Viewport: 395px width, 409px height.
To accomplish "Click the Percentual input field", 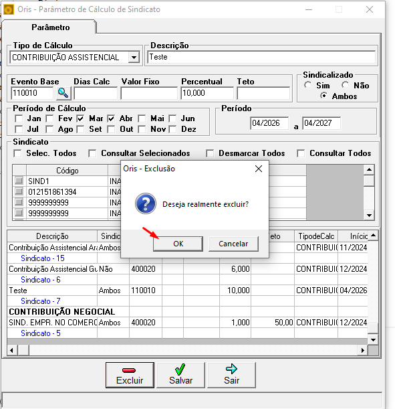I will point(207,93).
